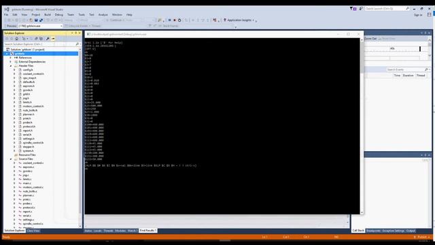The height and width of the screenshot is (245, 435).
Task: Collapse the Source Files folder
Action: 11,159
